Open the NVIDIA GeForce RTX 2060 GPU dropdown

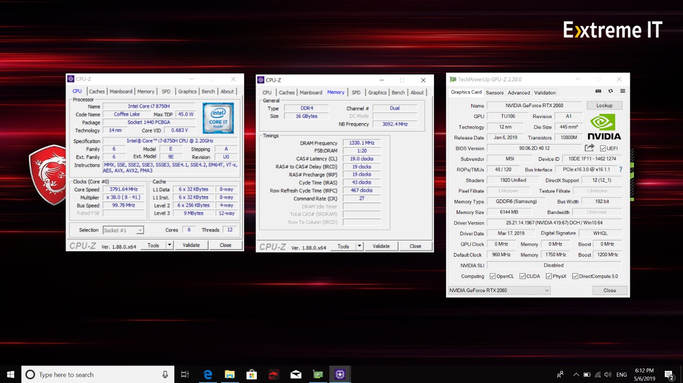[499, 290]
